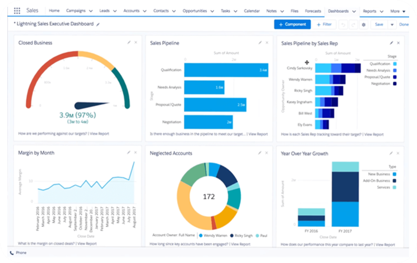The height and width of the screenshot is (263, 417).
Task: Open the Forecasts tab
Action: [313, 11]
